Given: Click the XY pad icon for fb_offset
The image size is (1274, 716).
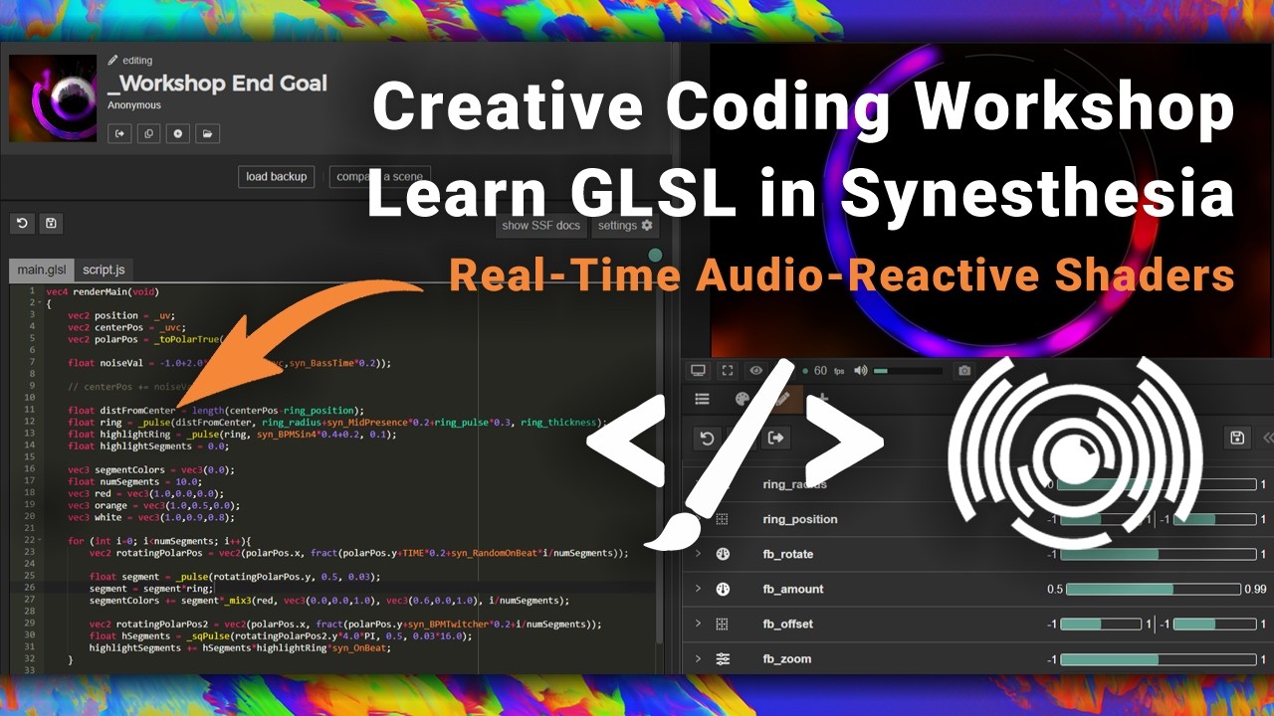Looking at the screenshot, I should point(723,624).
